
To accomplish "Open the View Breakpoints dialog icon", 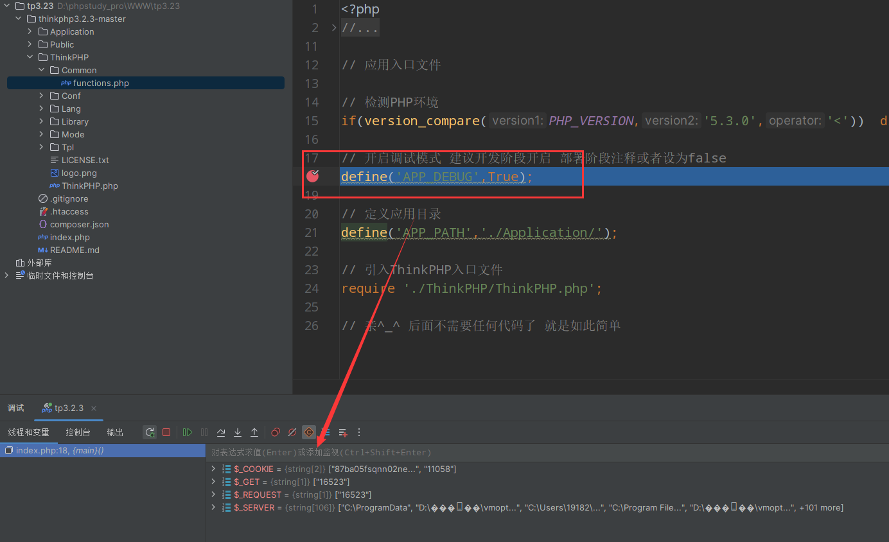I will coord(276,432).
